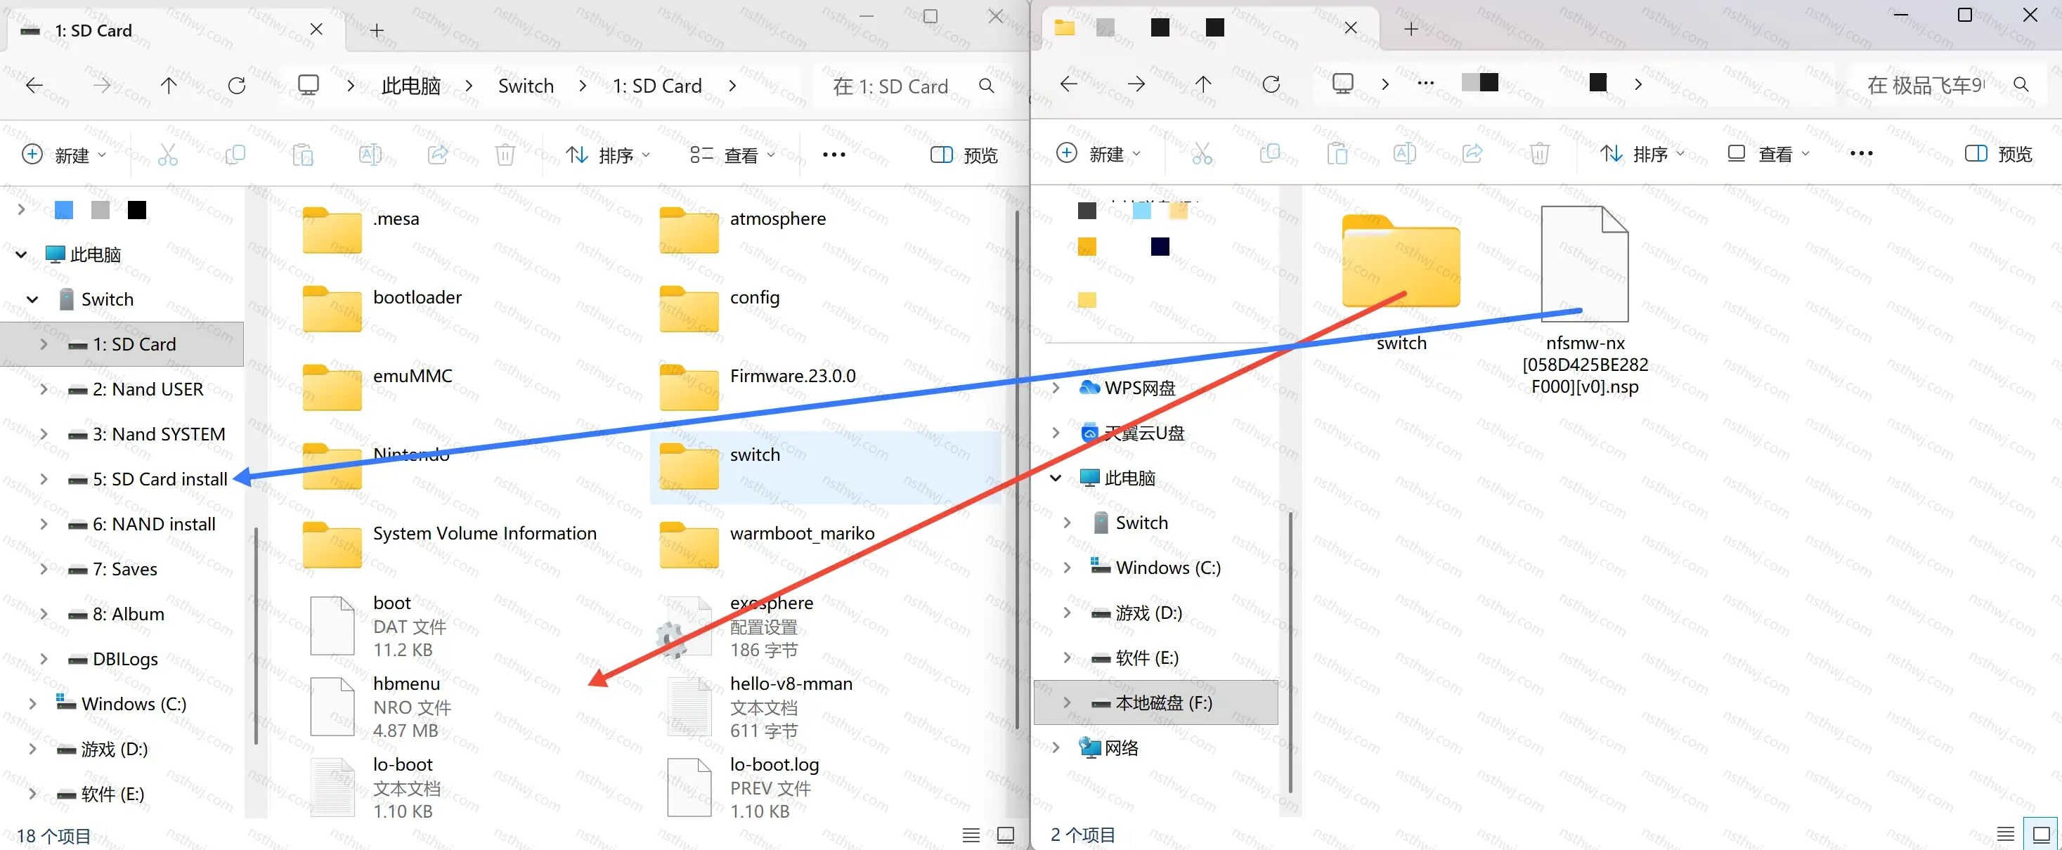Open the share icon in left toolbar
The width and height of the screenshot is (2062, 850).
point(438,155)
